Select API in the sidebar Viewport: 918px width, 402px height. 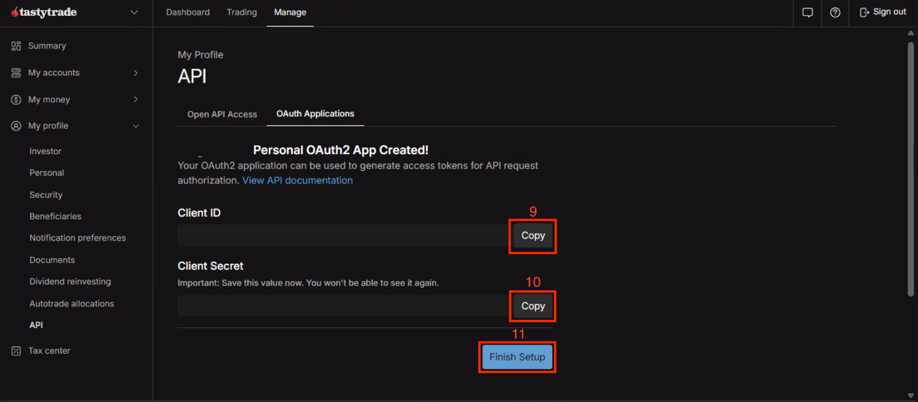(36, 325)
